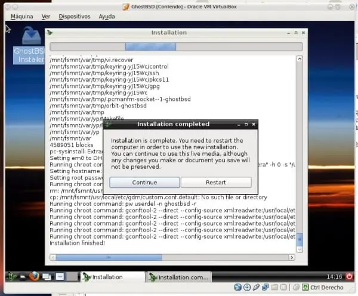Maximize the Installation completed dialog

tap(246, 124)
